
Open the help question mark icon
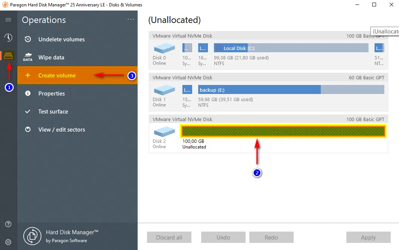8,224
